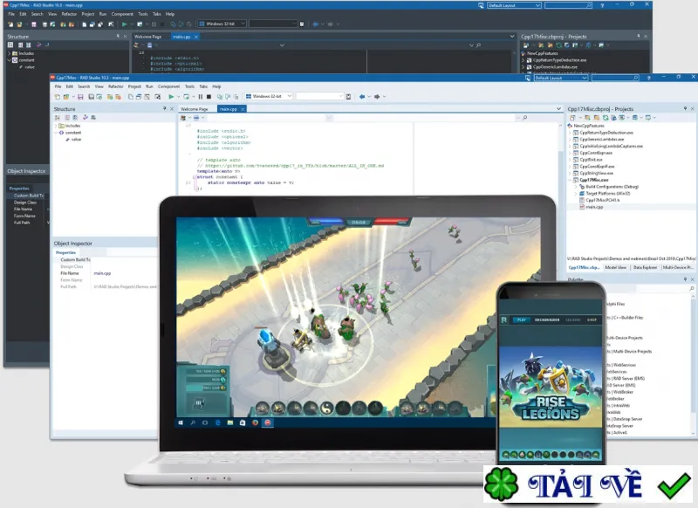
Task: Expand Includes node in light Structure panel
Action: [56, 126]
